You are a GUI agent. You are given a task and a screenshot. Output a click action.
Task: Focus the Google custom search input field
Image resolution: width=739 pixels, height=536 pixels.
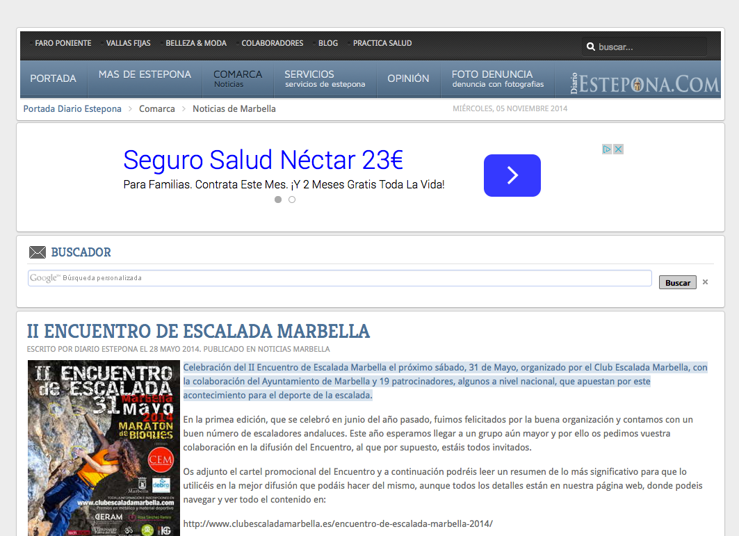pos(348,278)
